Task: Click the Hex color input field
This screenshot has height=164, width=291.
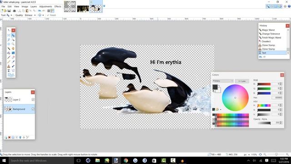Action: (x=277, y=97)
